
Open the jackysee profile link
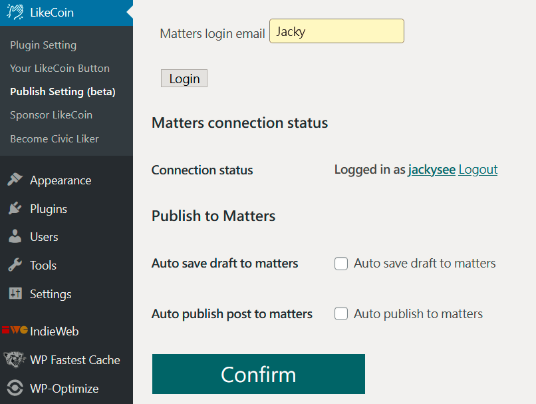(432, 170)
